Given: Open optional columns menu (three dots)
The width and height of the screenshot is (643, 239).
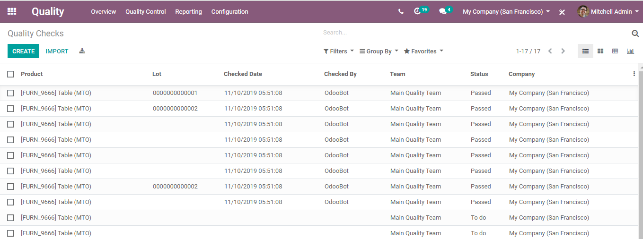Looking at the screenshot, I should pyautogui.click(x=634, y=74).
